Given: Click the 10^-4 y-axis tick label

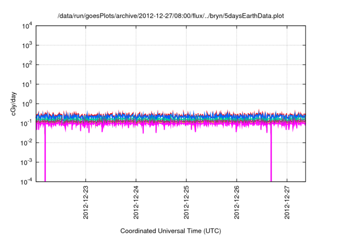Looking at the screenshot, I should (x=26, y=182).
